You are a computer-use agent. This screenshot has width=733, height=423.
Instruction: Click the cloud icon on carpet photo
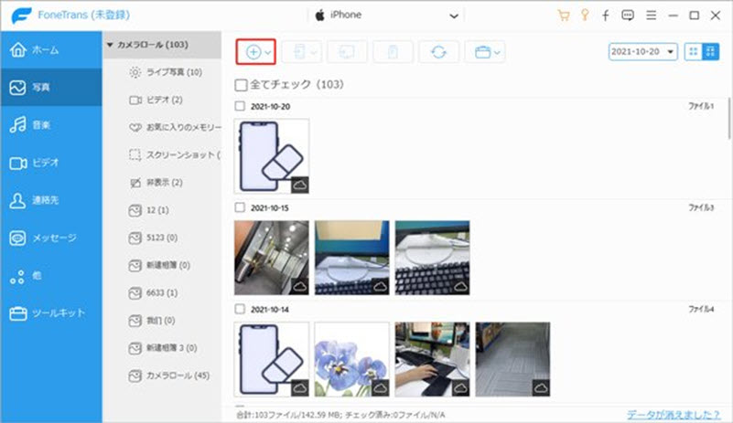(x=542, y=387)
